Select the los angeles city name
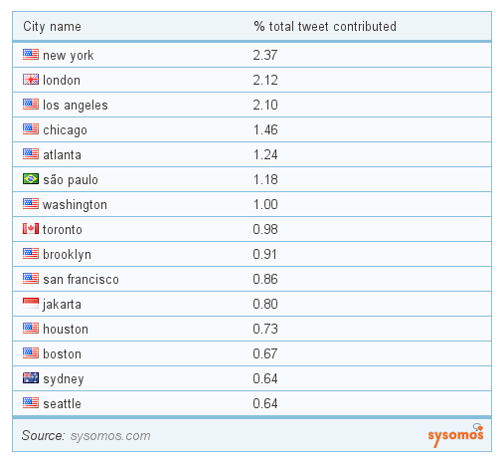Screen dimensions: 501x461 (x=76, y=106)
